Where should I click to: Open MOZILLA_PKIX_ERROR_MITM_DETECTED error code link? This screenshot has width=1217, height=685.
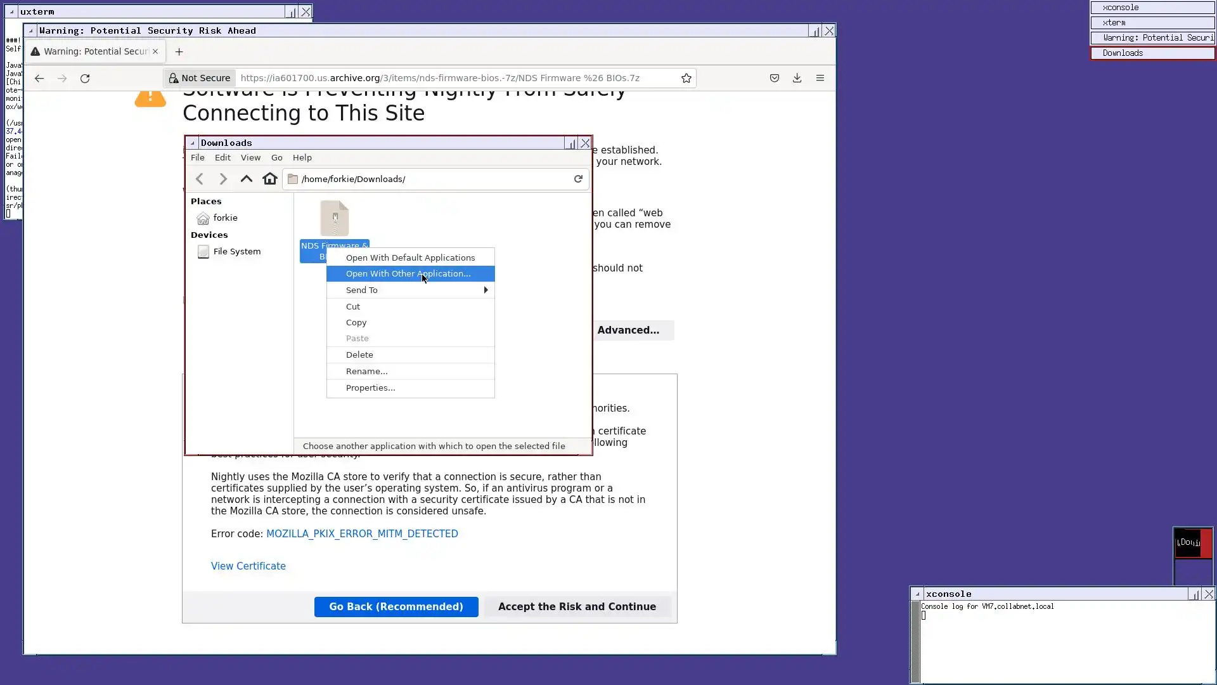(362, 534)
